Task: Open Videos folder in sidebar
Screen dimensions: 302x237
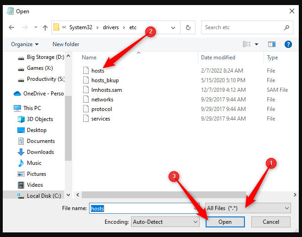Action: tap(30, 185)
